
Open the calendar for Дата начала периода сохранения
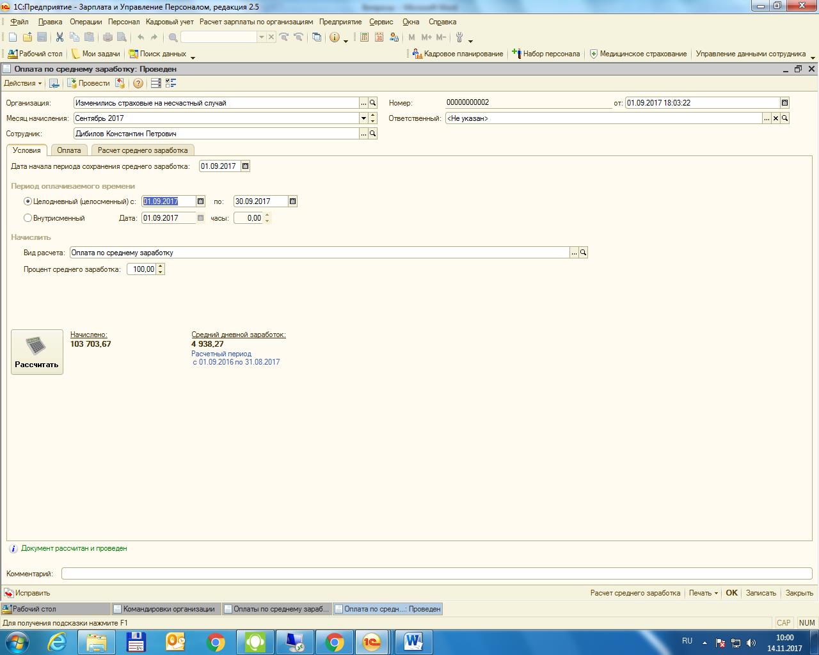coord(246,166)
